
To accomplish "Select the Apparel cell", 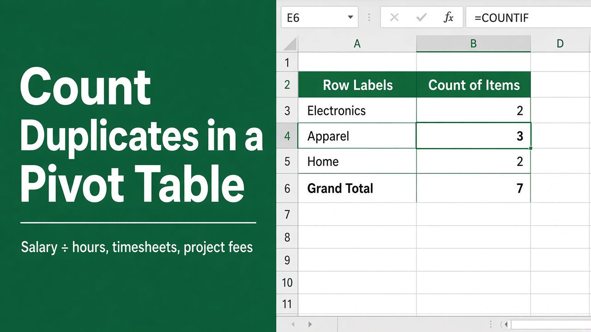I will 357,136.
